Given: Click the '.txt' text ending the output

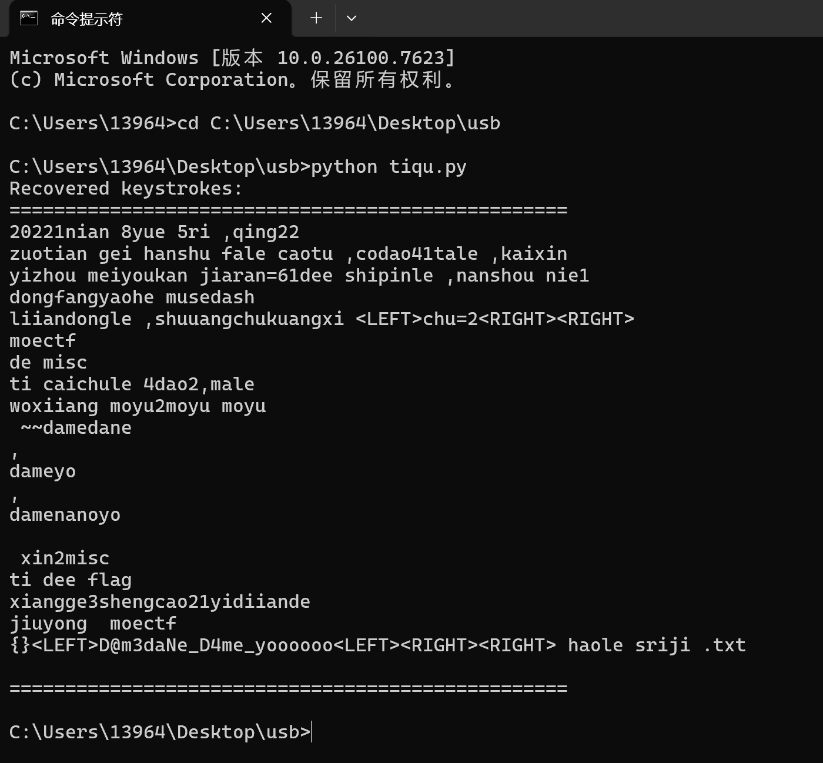Looking at the screenshot, I should (724, 645).
